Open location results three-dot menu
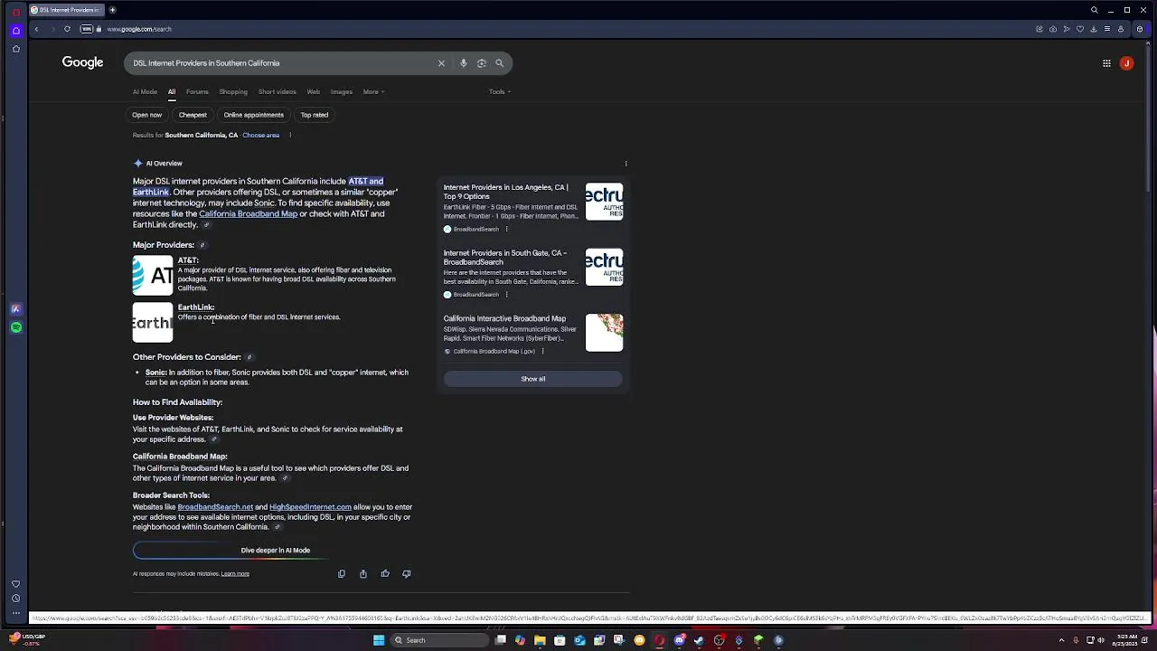 (289, 135)
